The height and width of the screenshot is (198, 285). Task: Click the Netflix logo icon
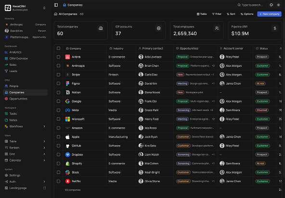pyautogui.click(x=67, y=182)
